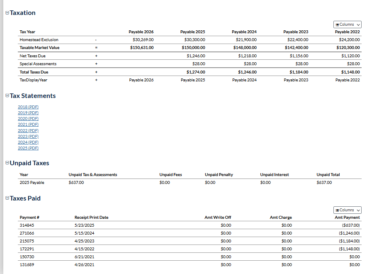Open the Taxation Columns dropdown
This screenshot has height=274, width=367.
point(347,24)
